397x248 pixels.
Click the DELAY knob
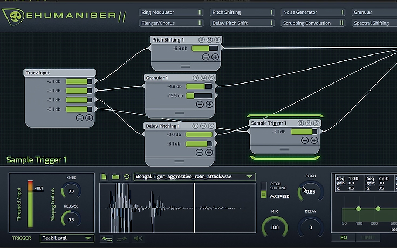tap(311, 227)
